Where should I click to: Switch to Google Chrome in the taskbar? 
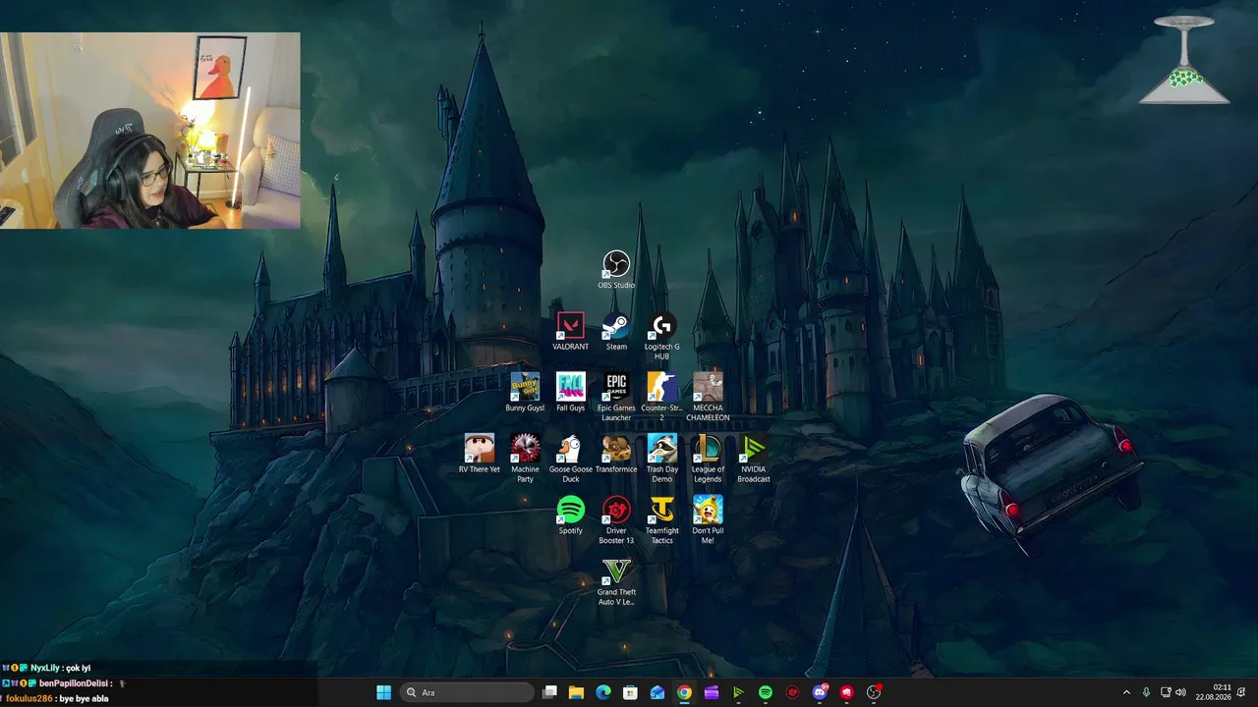tap(684, 692)
